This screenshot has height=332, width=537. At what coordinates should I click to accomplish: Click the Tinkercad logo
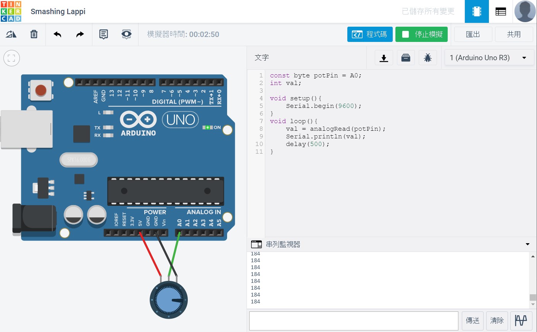(11, 11)
